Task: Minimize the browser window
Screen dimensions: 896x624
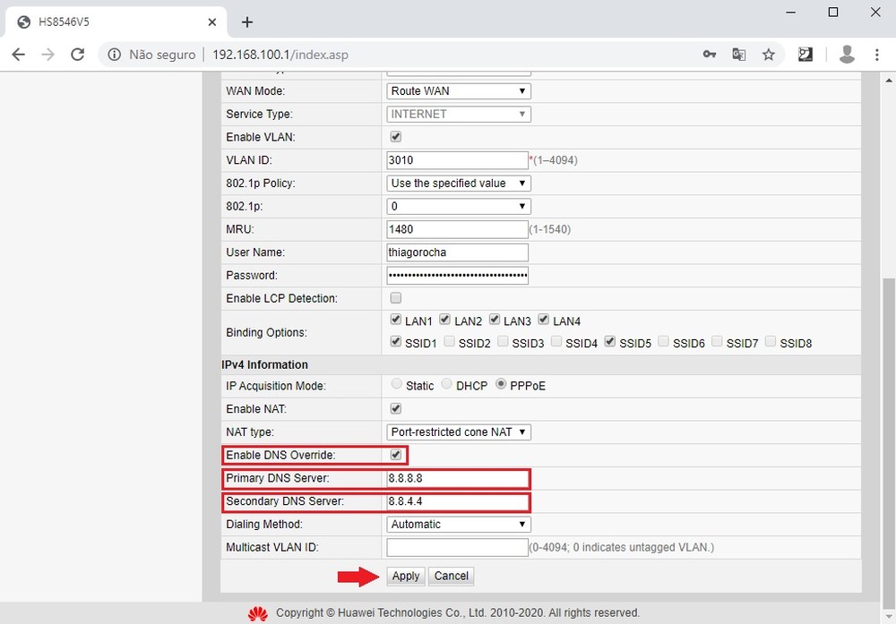Action: (x=791, y=12)
